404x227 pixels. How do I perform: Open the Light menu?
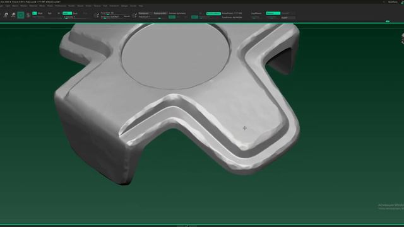click(8, 6)
